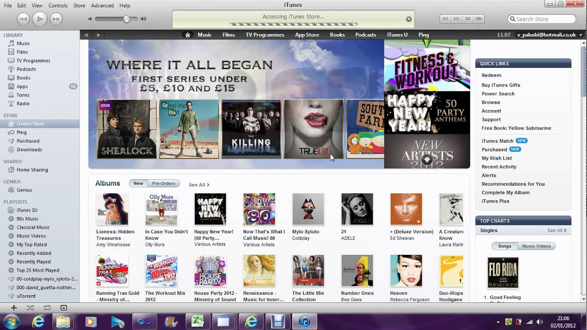Screen dimensions: 587x330
Task: Click My Wish List in Quick Links
Action: [497, 158]
